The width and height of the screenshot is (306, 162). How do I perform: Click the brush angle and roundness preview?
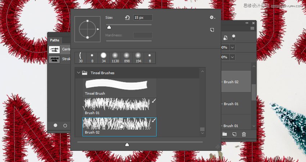pyautogui.click(x=87, y=29)
